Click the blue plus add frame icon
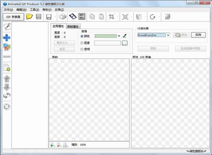The image size is (212, 155). point(7,37)
